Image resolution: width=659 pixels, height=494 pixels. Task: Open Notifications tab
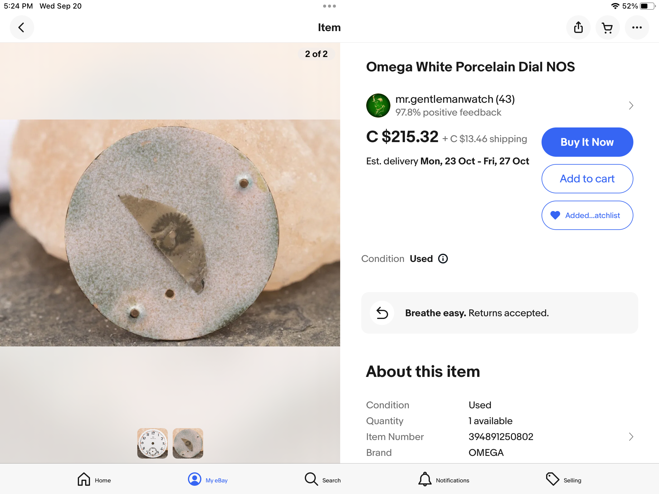click(x=444, y=479)
